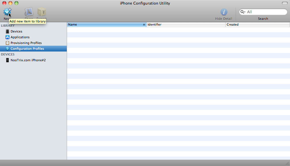Open Provisioning Profiles in the sidebar
Screen dimensions: 290x166
(33, 43)
